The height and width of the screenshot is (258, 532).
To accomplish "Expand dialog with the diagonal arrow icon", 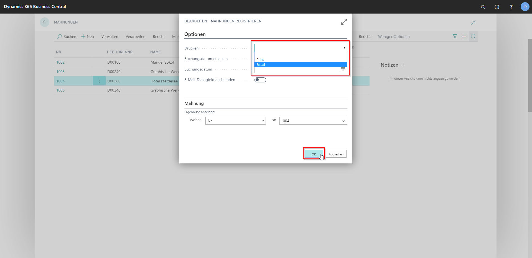I will pyautogui.click(x=344, y=22).
